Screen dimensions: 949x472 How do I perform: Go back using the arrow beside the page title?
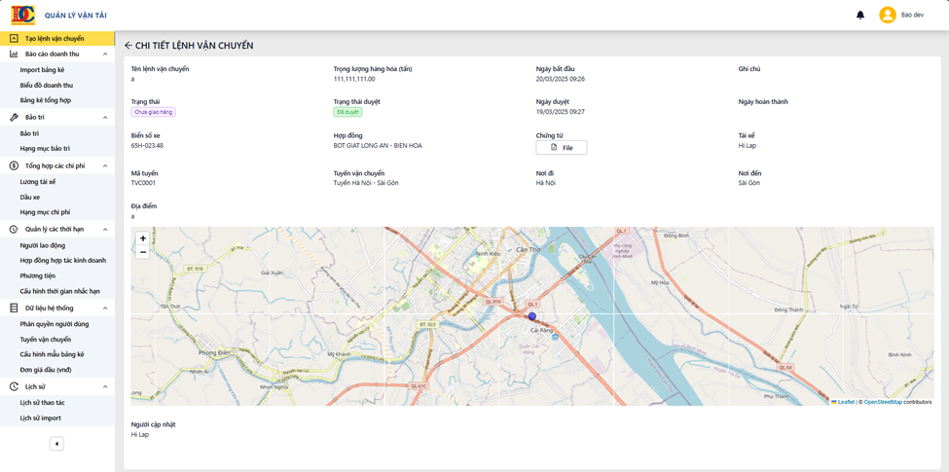click(128, 46)
